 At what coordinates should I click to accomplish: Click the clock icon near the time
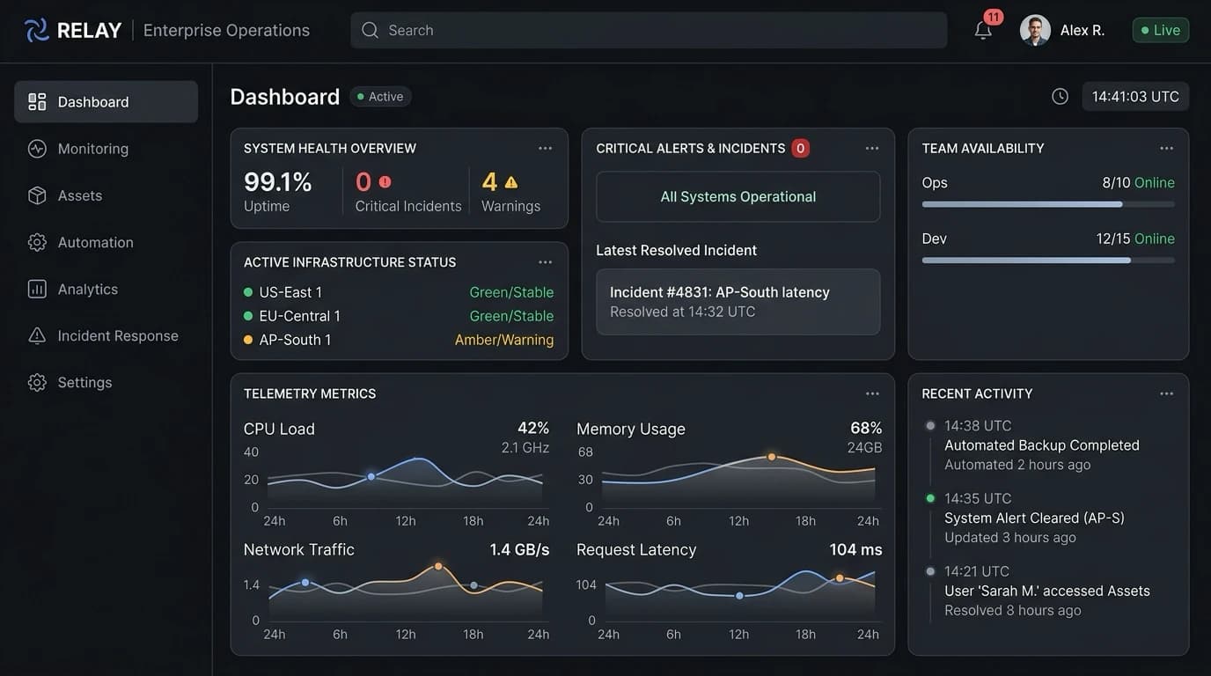pyautogui.click(x=1061, y=97)
